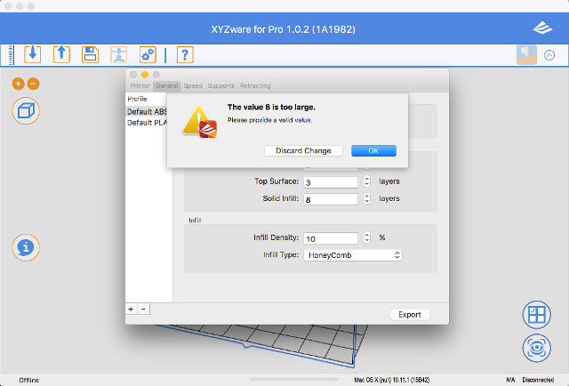The height and width of the screenshot is (386, 569).
Task: Switch to the Supports tab
Action: point(221,85)
